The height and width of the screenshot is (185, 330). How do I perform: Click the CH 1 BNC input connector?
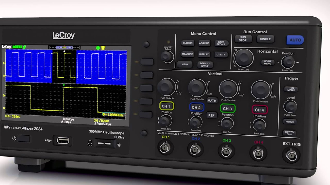[165, 148]
